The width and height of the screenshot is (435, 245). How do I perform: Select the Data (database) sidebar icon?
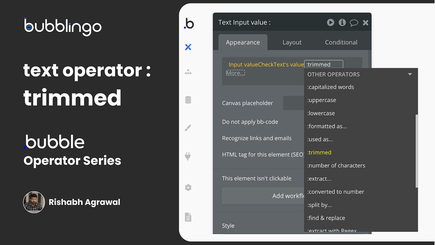(188, 99)
